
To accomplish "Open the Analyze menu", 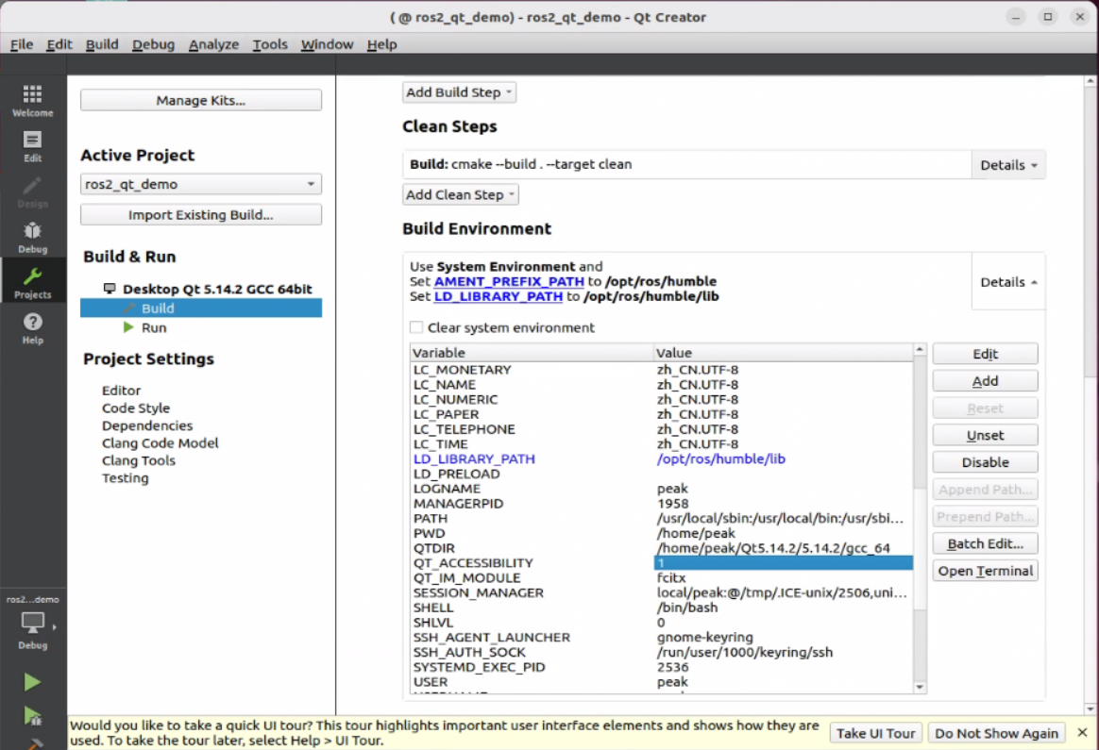I will (213, 44).
